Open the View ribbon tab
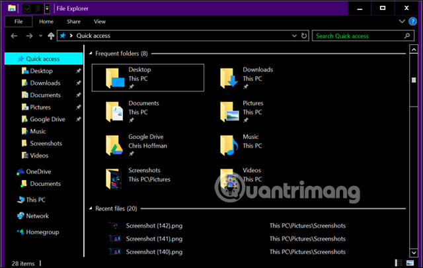 [100, 21]
